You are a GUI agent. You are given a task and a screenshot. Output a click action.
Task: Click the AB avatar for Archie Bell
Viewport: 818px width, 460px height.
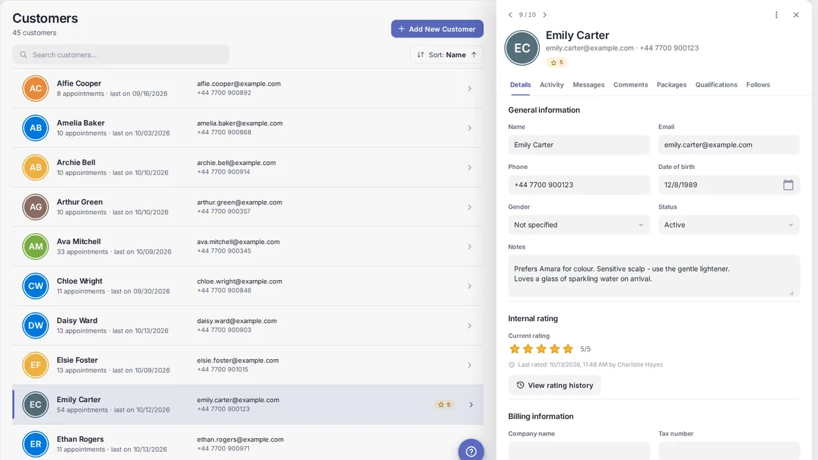[35, 168]
